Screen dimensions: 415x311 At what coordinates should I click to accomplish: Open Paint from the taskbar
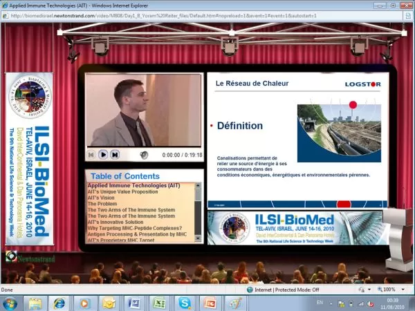click(x=234, y=303)
